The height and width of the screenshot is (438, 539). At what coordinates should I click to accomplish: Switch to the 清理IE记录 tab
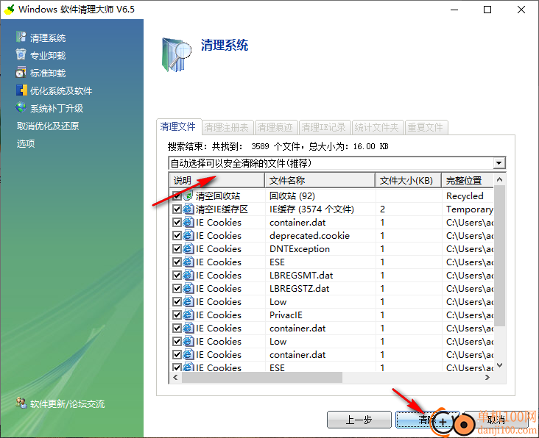324,128
